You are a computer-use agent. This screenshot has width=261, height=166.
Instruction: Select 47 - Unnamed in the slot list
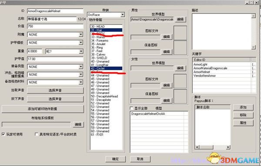[107, 86]
